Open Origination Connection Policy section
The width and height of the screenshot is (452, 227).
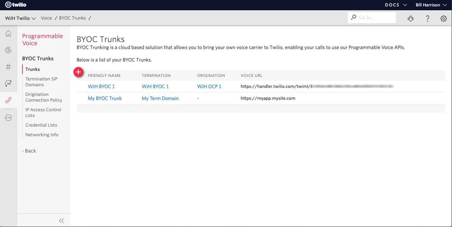[43, 97]
